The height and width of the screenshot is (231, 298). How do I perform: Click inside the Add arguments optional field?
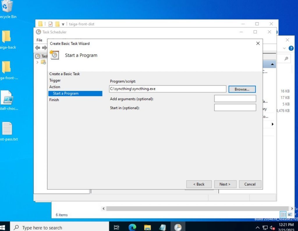(x=235, y=98)
